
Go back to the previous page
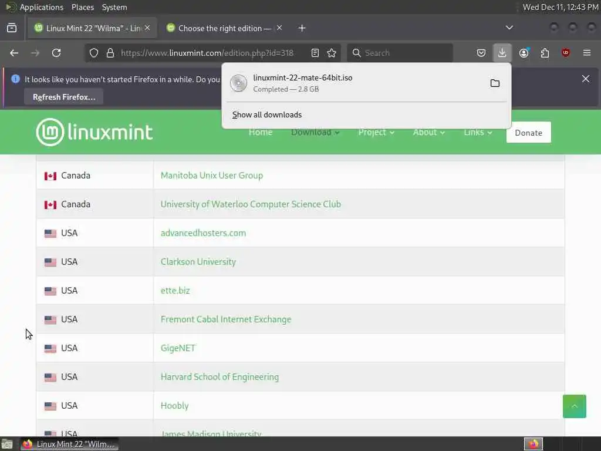14,53
